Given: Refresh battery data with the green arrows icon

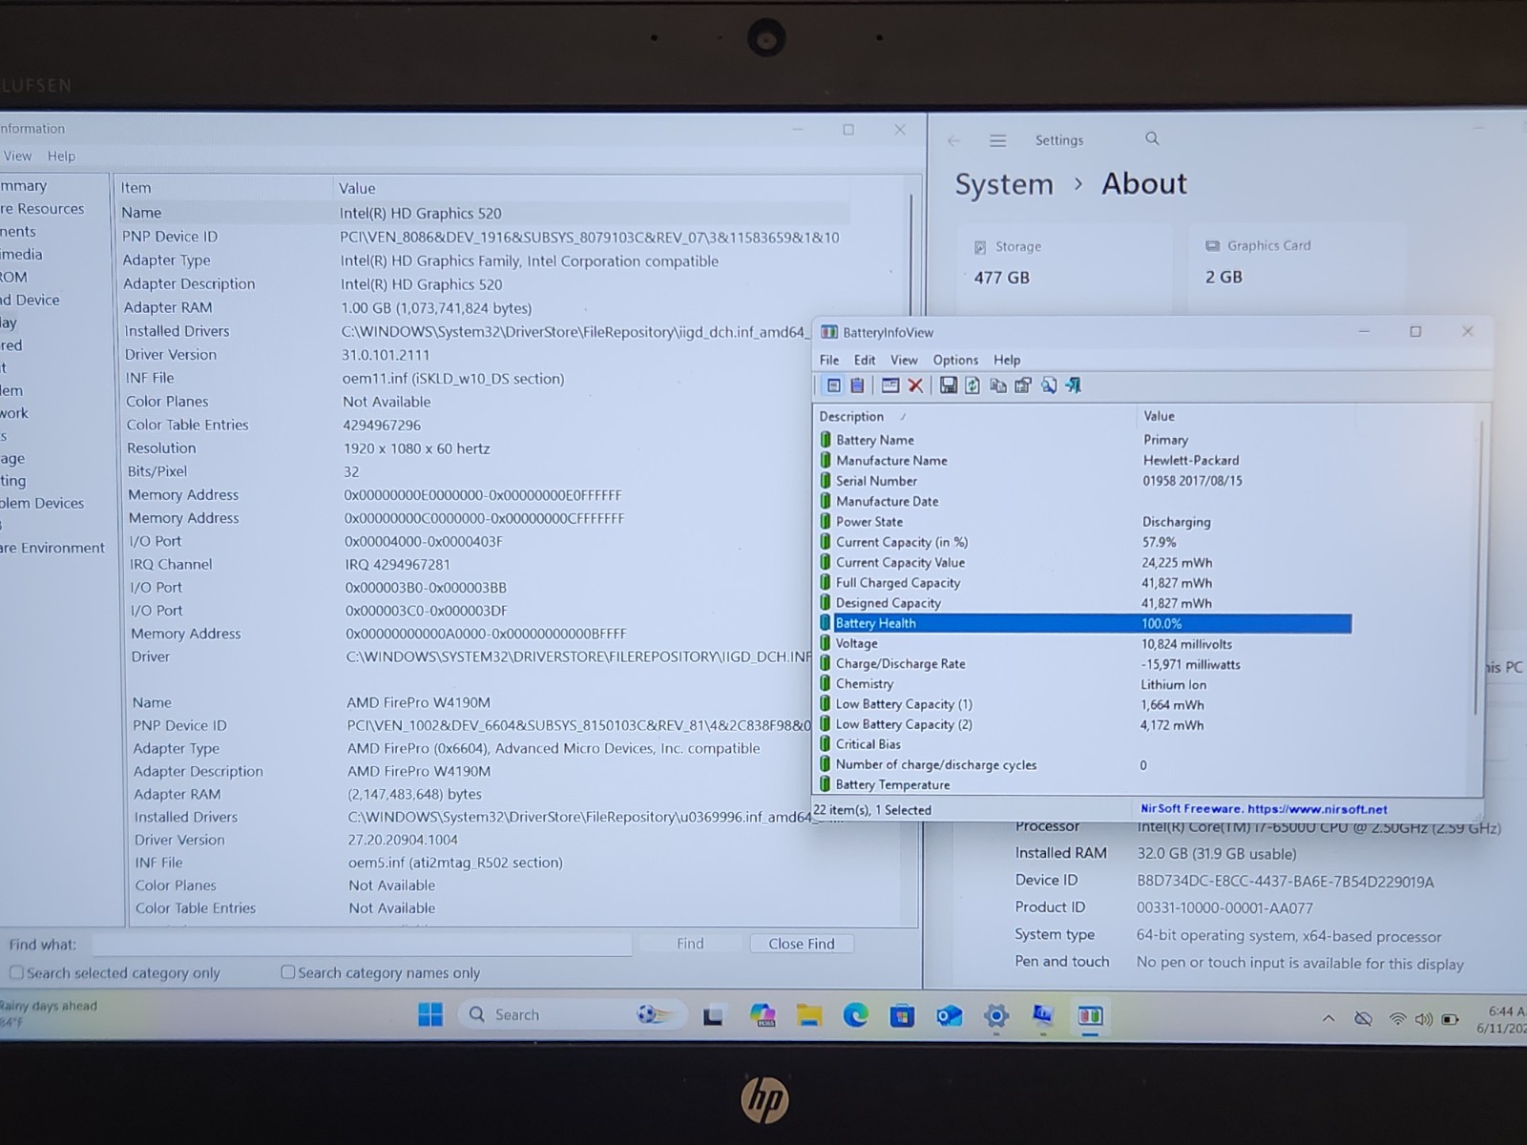Looking at the screenshot, I should pos(973,385).
